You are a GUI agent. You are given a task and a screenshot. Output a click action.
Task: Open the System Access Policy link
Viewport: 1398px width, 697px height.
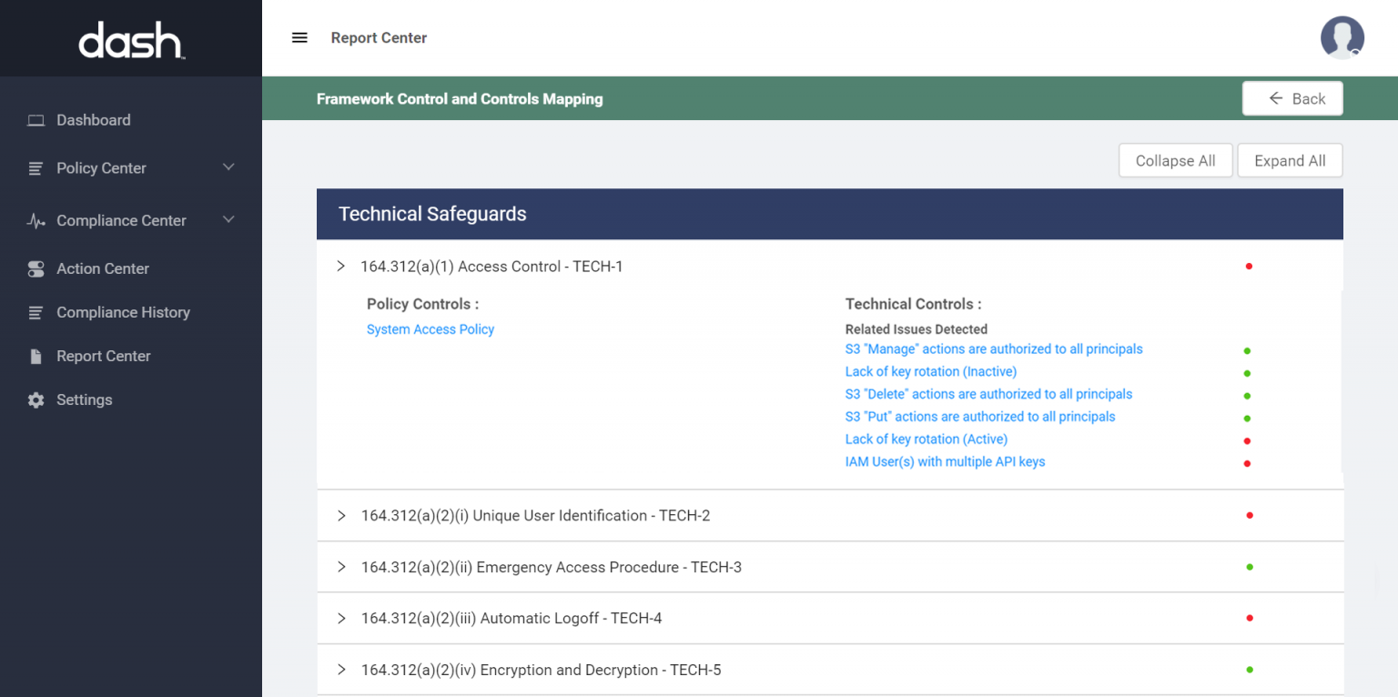tap(431, 329)
